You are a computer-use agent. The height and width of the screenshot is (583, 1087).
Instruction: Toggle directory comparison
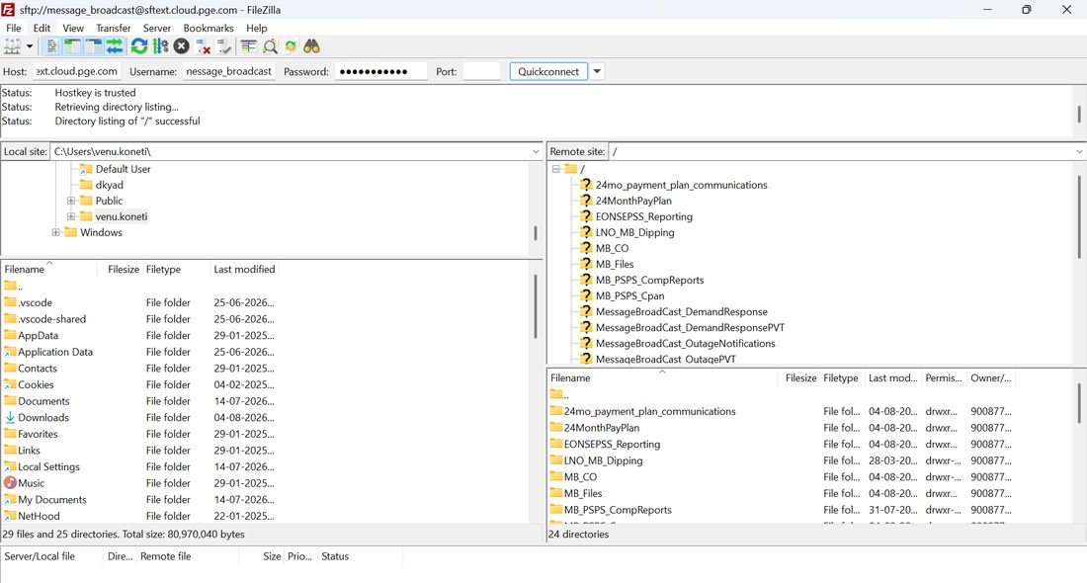pos(270,46)
